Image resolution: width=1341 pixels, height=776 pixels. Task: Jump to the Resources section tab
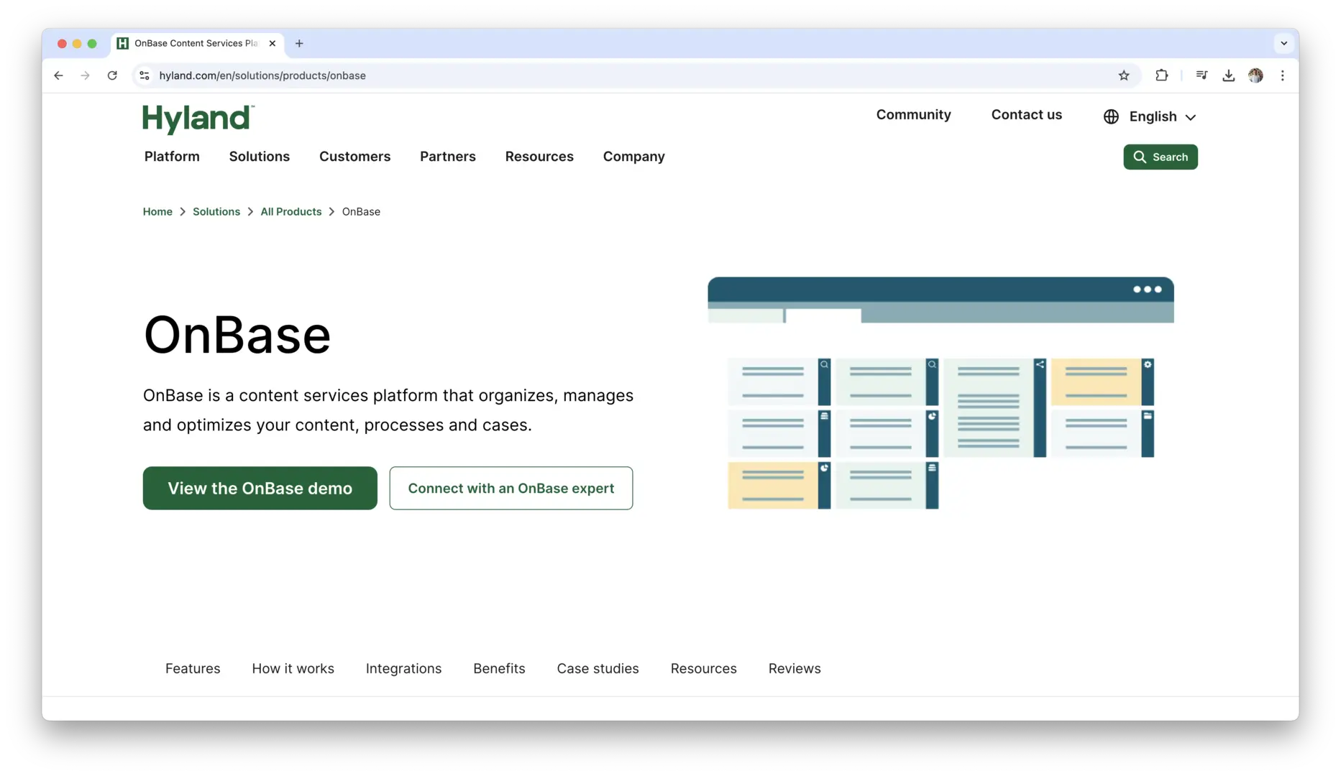point(703,668)
